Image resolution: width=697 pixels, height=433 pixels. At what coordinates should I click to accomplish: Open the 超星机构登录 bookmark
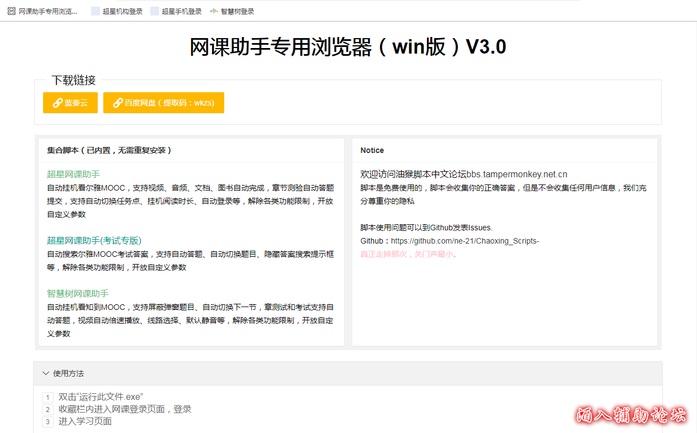click(117, 11)
